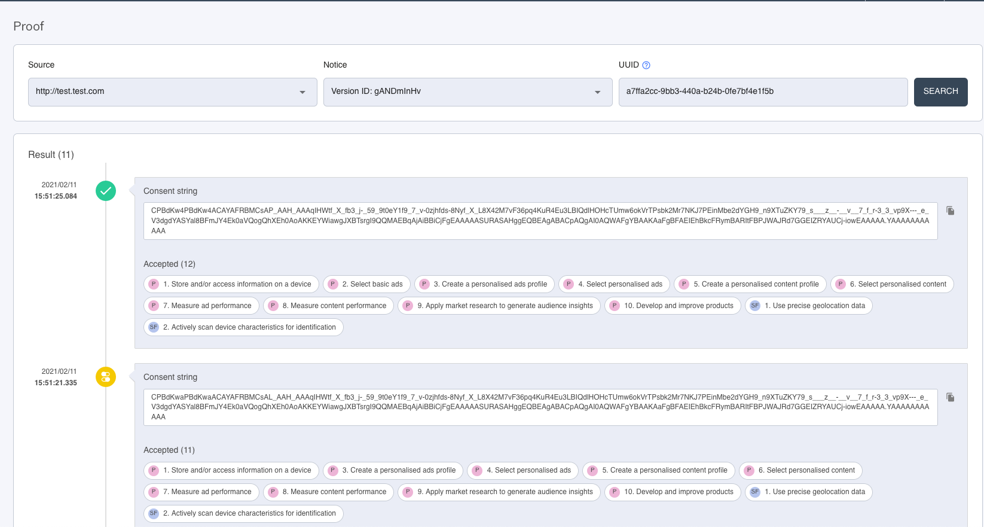Click the Source dropdown arrow
This screenshot has width=984, height=527.
pos(302,92)
